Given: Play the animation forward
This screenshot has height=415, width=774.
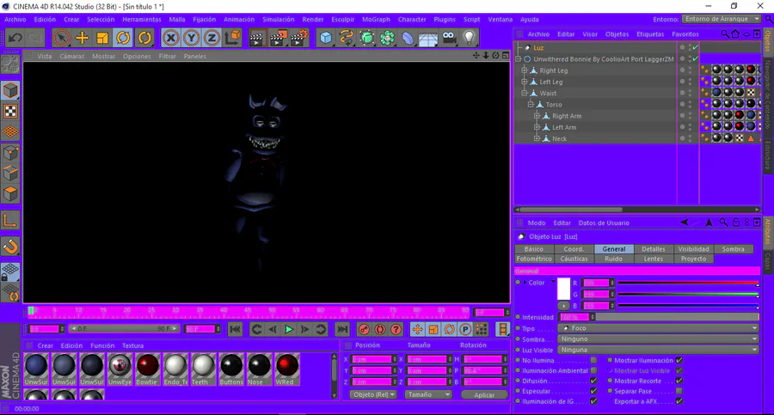Looking at the screenshot, I should (x=289, y=329).
